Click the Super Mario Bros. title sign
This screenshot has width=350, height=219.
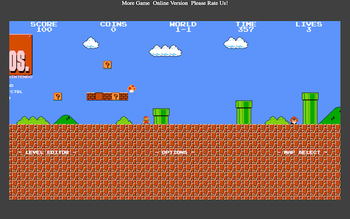pyautogui.click(x=21, y=55)
